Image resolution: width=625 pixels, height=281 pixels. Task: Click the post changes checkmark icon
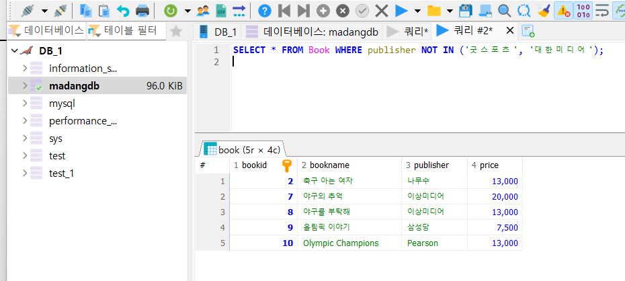362,11
